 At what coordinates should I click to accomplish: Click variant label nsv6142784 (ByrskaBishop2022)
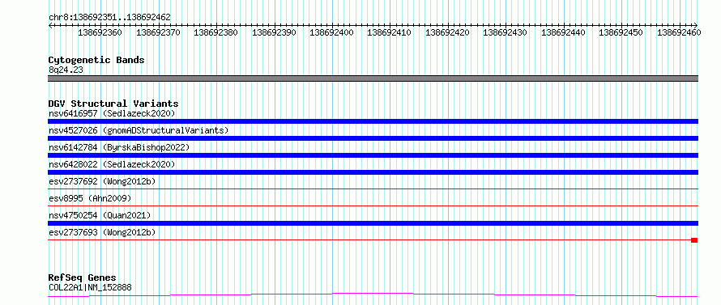(119, 147)
